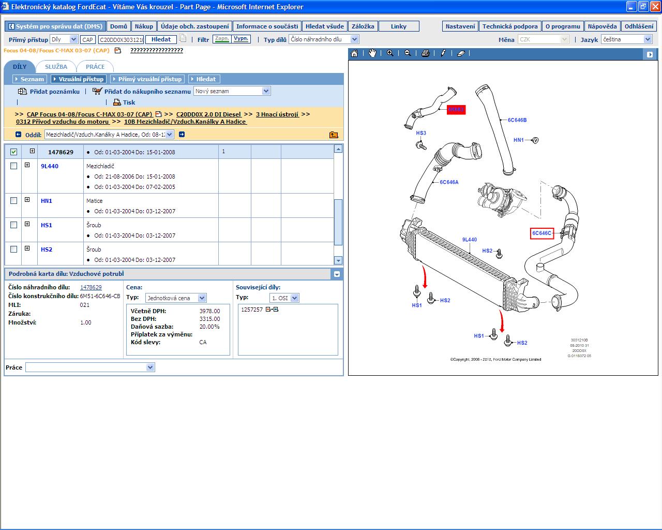Open the Jazyk language dropdown

tap(647, 39)
